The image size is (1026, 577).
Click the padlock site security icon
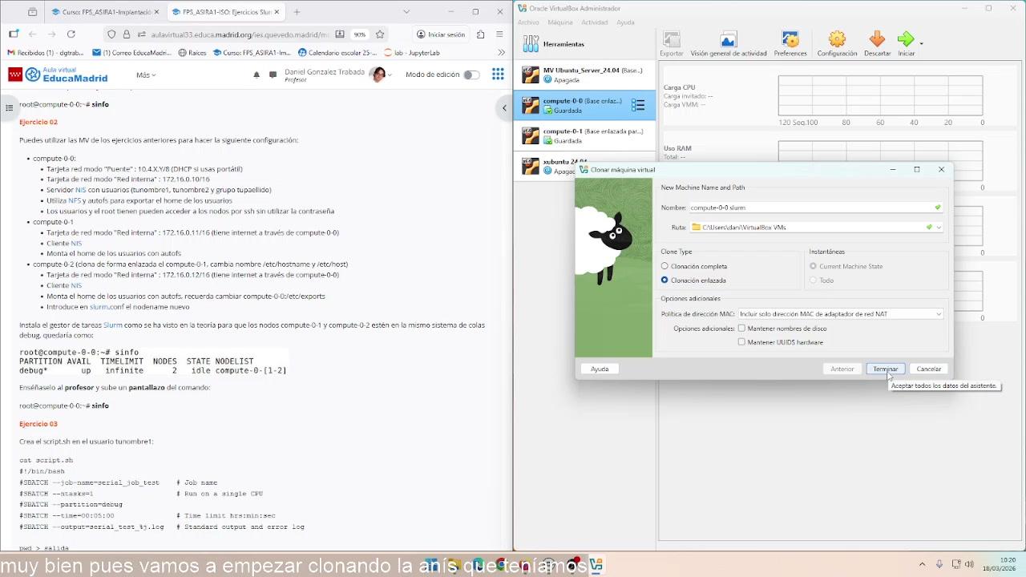click(127, 34)
